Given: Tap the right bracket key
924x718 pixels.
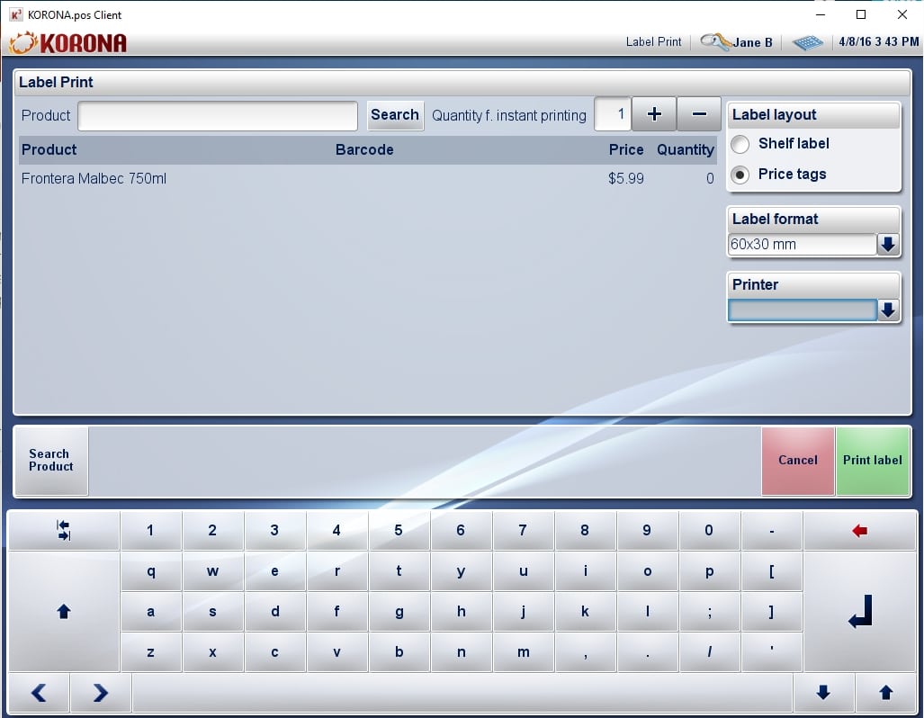Looking at the screenshot, I should pyautogui.click(x=771, y=611).
